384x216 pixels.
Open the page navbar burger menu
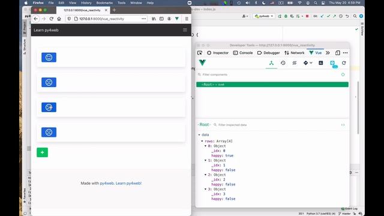click(x=185, y=30)
